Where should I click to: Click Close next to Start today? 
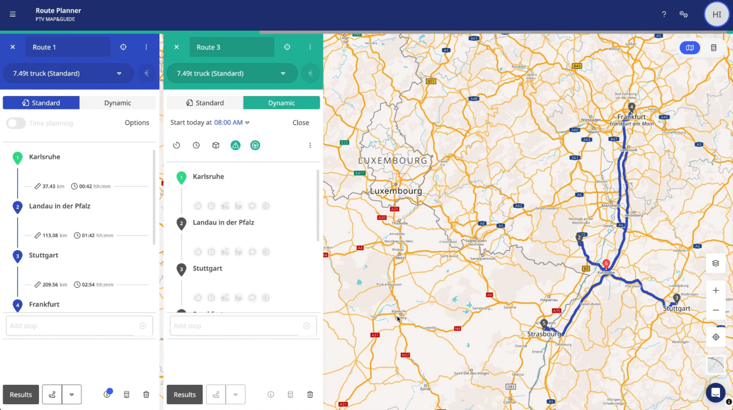pyautogui.click(x=300, y=122)
